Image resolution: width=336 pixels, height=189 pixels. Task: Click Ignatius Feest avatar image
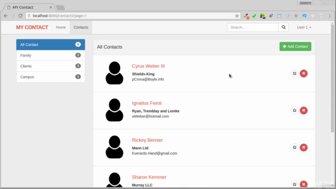point(114,110)
